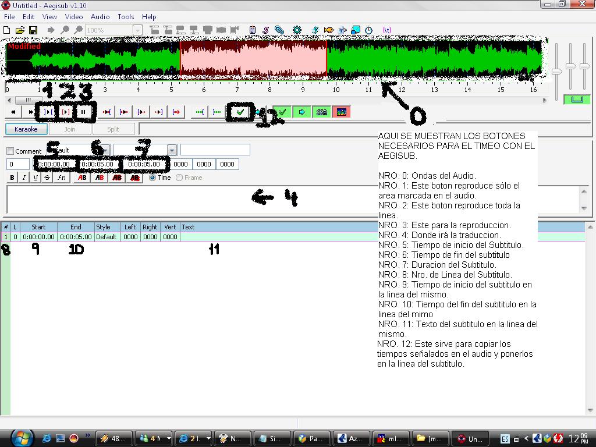Open the View menu

click(50, 17)
